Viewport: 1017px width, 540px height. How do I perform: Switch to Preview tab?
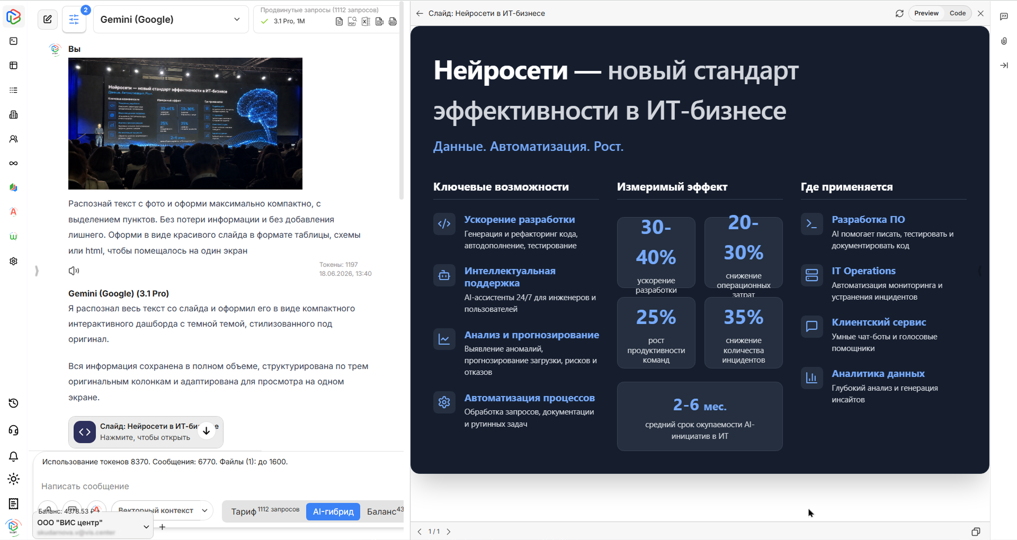click(x=926, y=13)
